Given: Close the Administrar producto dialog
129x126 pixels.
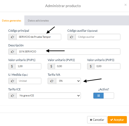Looking at the screenshot, I should coord(125,5).
